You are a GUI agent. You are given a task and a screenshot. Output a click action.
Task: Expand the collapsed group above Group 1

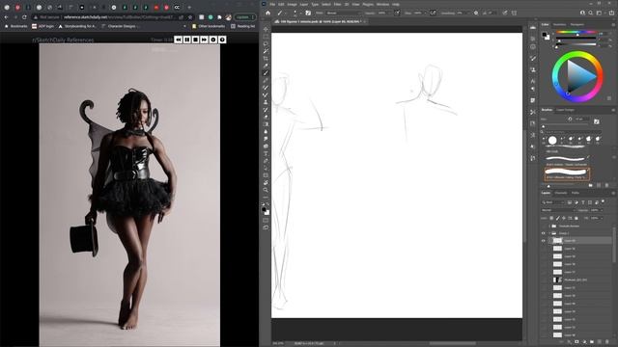tap(549, 227)
